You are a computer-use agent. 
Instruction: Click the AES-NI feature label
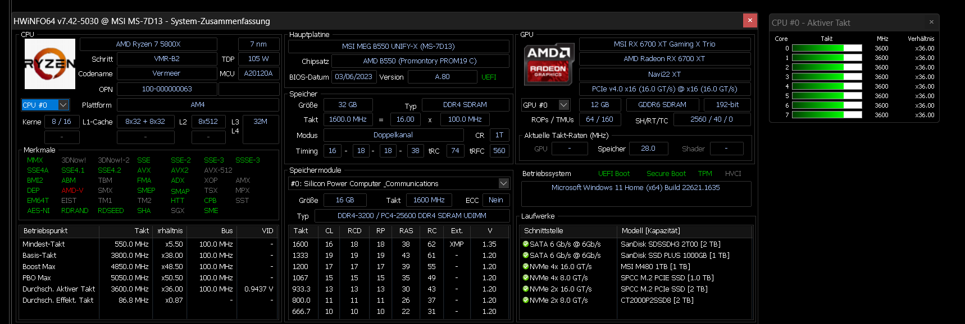click(x=38, y=210)
